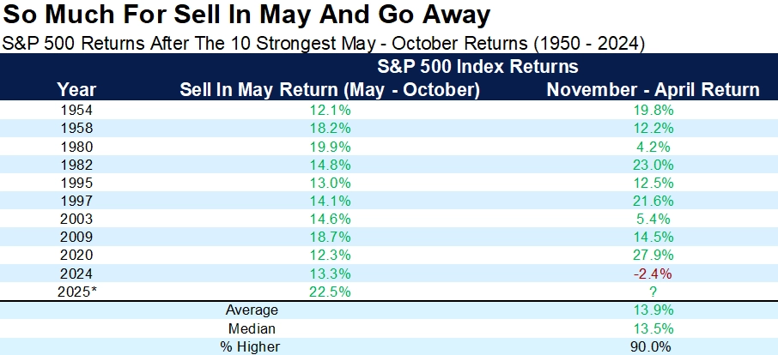Select the 'Sell In May Return (May - October)' header
Viewport: 778px width, 355px height.
[329, 89]
